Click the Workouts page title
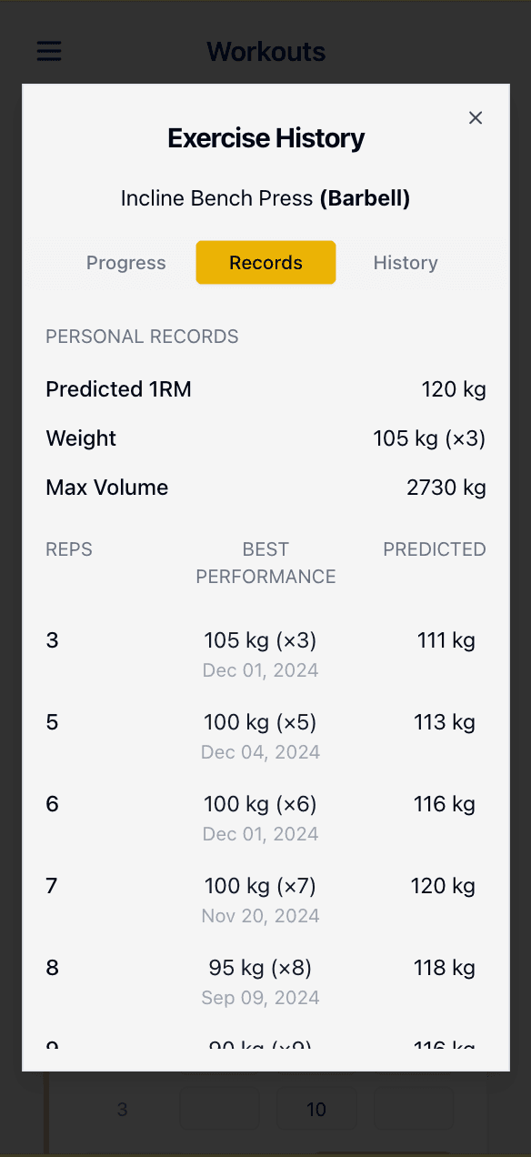 click(x=265, y=51)
